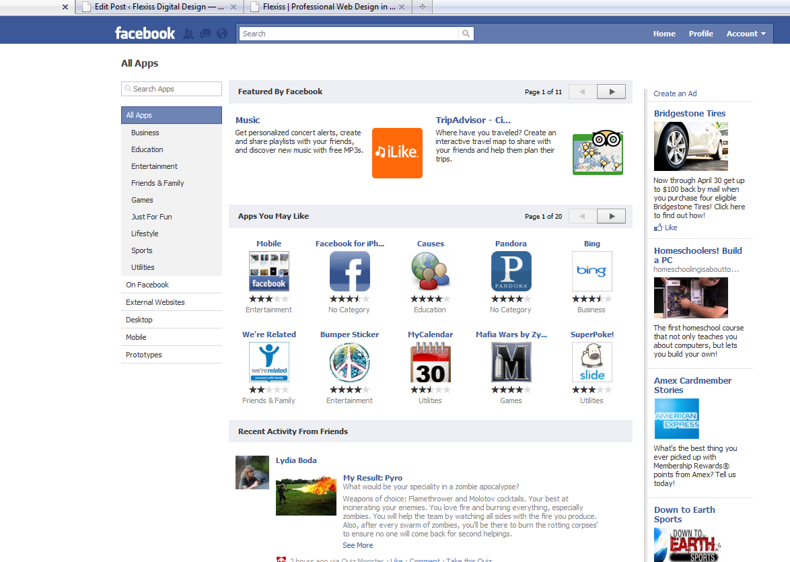The width and height of the screenshot is (790, 562).
Task: Go to previous Featured By Facebook page
Action: pyautogui.click(x=583, y=92)
